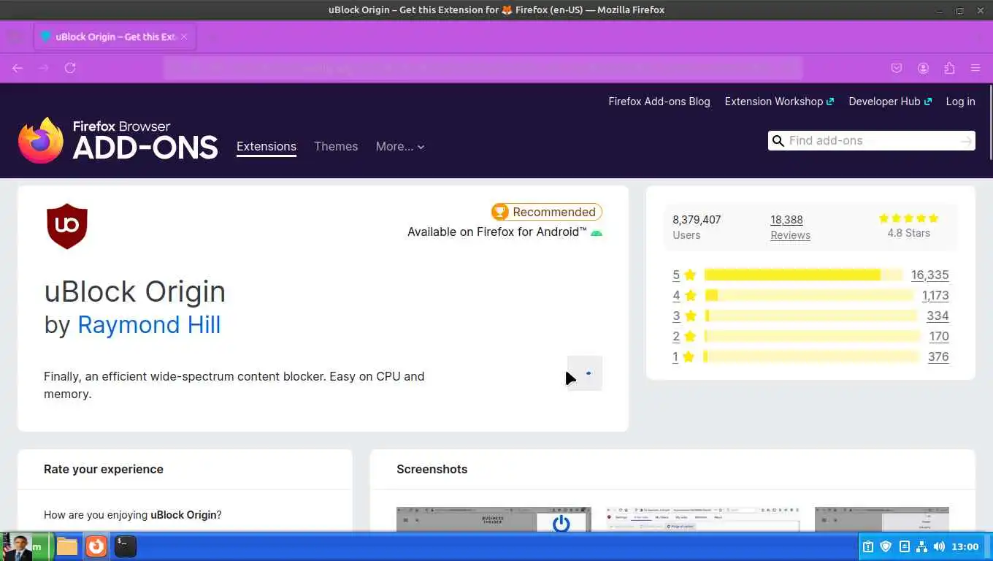Open the 334 three-star reviews count

(938, 316)
